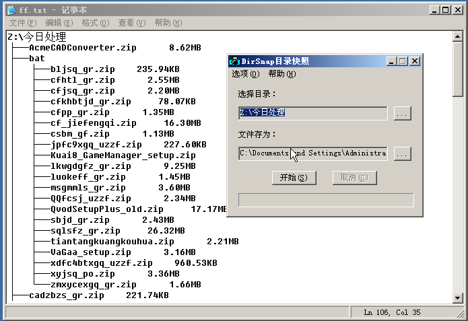Minimize the Notepad window
The height and width of the screenshot is (321, 468).
point(434,10)
